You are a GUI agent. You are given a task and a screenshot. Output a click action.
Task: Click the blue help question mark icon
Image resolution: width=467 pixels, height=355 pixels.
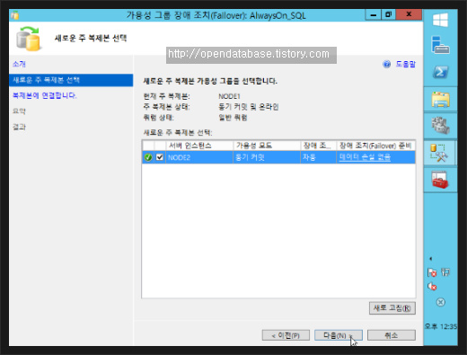(x=387, y=64)
